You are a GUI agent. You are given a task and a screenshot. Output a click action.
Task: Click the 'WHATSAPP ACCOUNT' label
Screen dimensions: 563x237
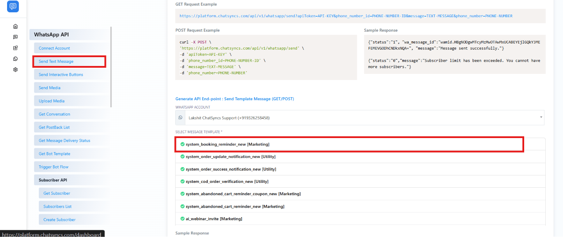click(193, 107)
